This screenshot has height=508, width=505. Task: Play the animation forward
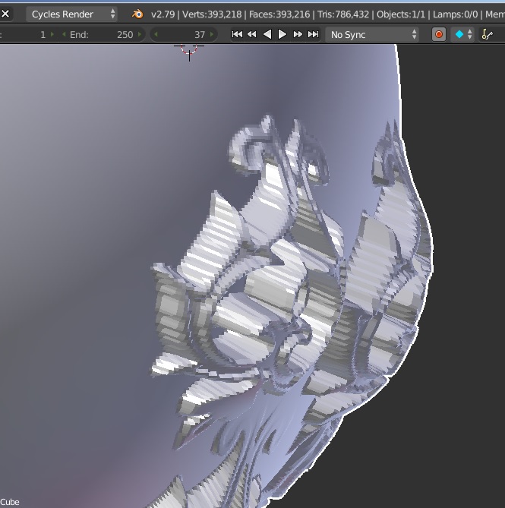(x=282, y=34)
